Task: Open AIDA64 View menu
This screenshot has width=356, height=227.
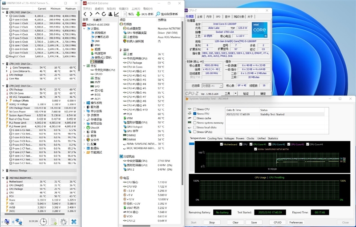Action: coord(99,8)
